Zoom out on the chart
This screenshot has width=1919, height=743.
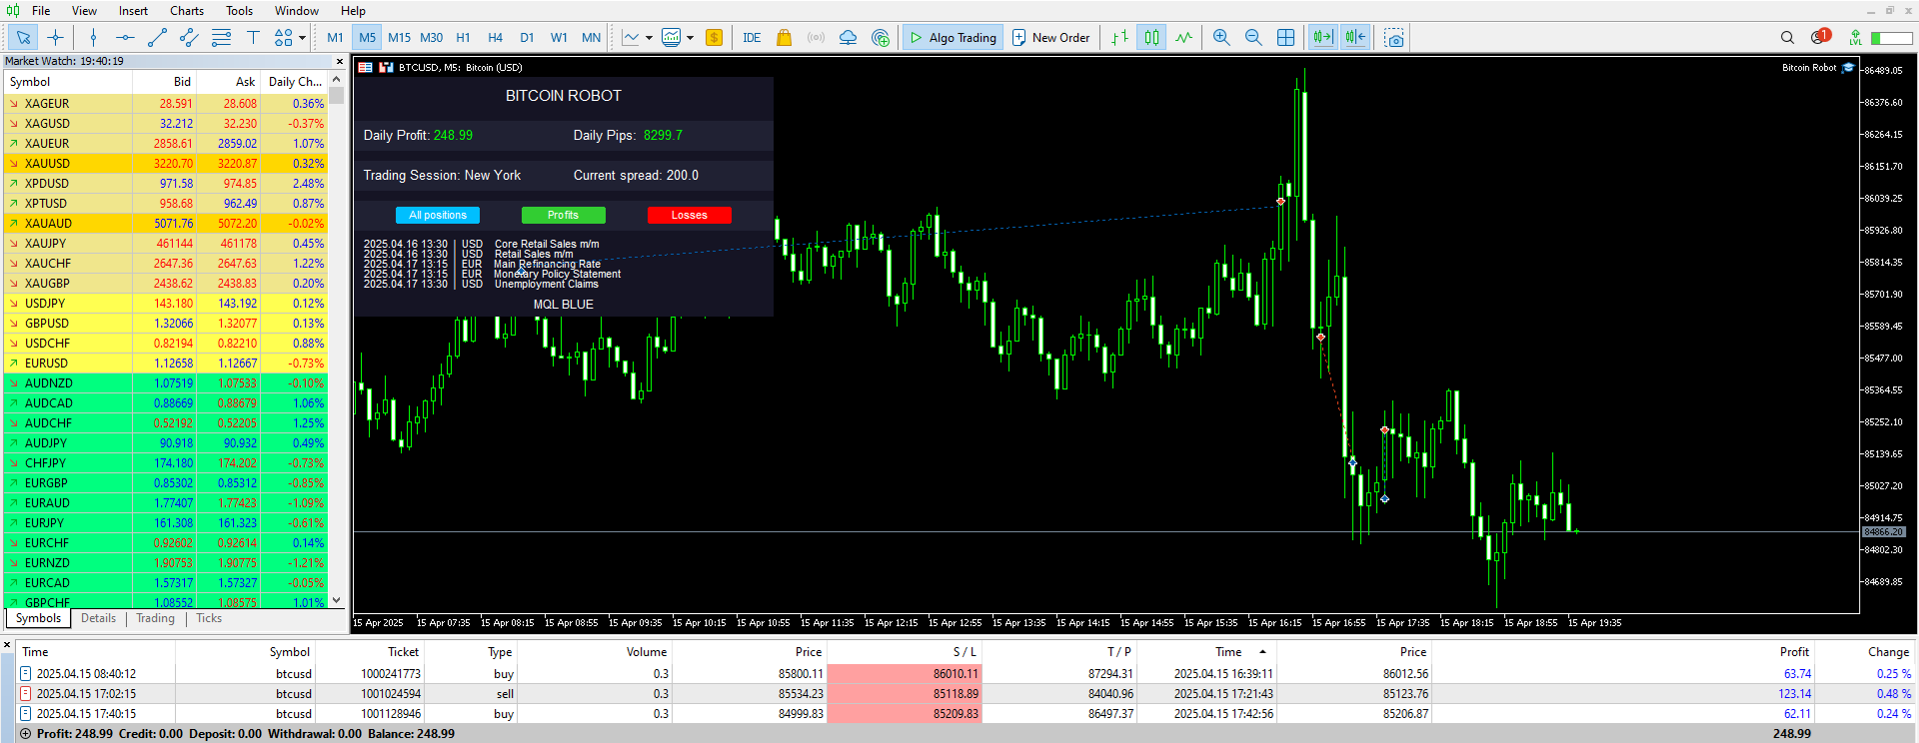1253,38
